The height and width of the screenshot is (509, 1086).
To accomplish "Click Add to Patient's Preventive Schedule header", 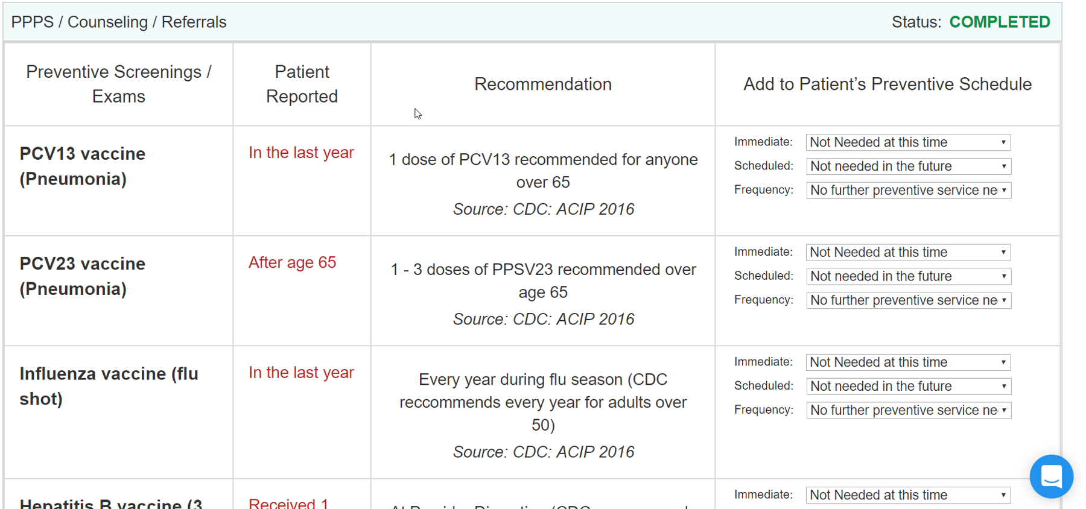I will coord(888,84).
